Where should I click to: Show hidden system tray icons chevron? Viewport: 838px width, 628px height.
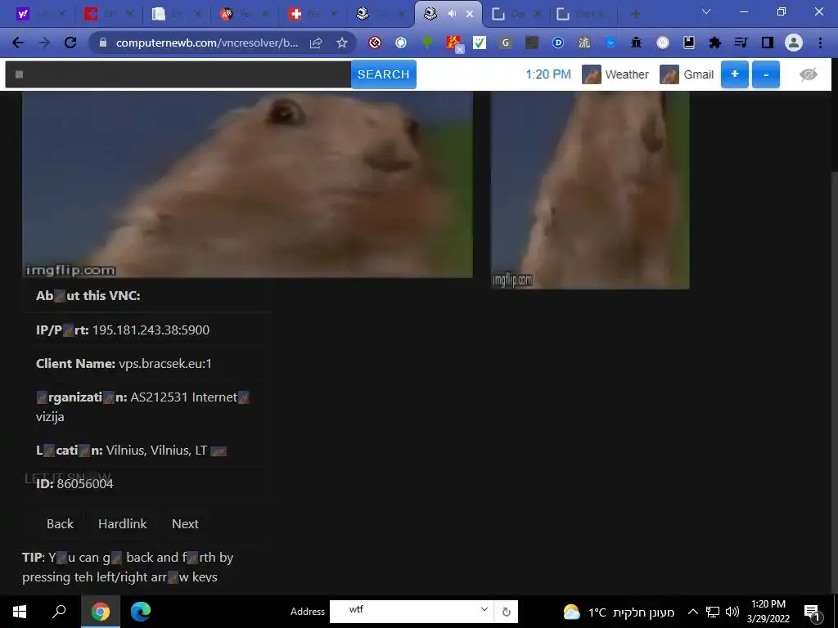pyautogui.click(x=692, y=612)
